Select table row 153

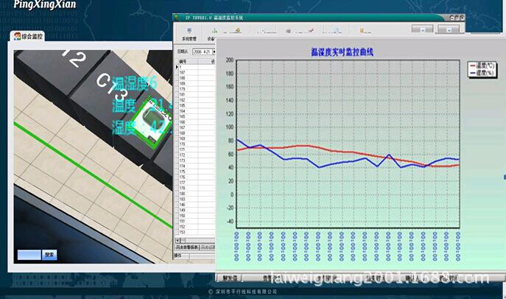click(197, 232)
